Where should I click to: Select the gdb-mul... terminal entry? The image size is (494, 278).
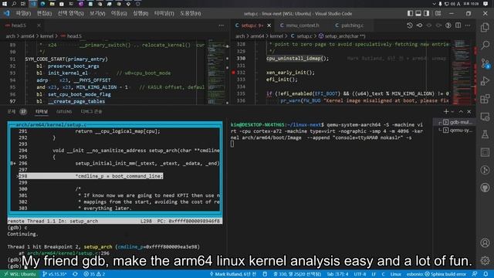click(455, 122)
